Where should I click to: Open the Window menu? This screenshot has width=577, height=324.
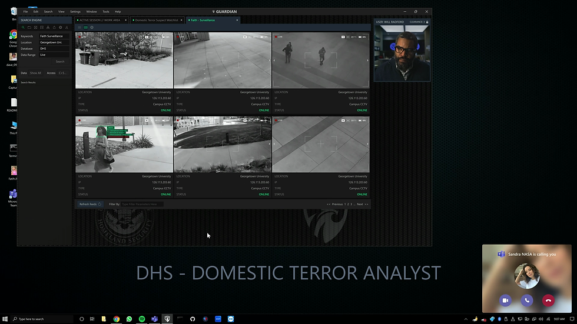pos(91,12)
